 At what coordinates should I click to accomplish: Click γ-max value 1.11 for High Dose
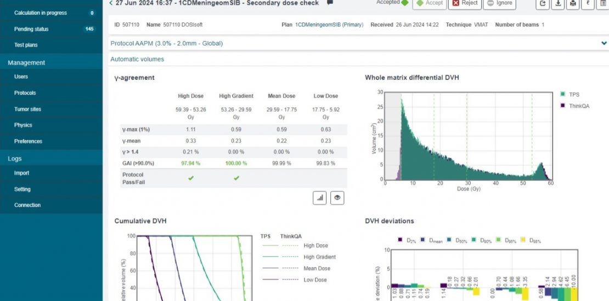coord(191,129)
